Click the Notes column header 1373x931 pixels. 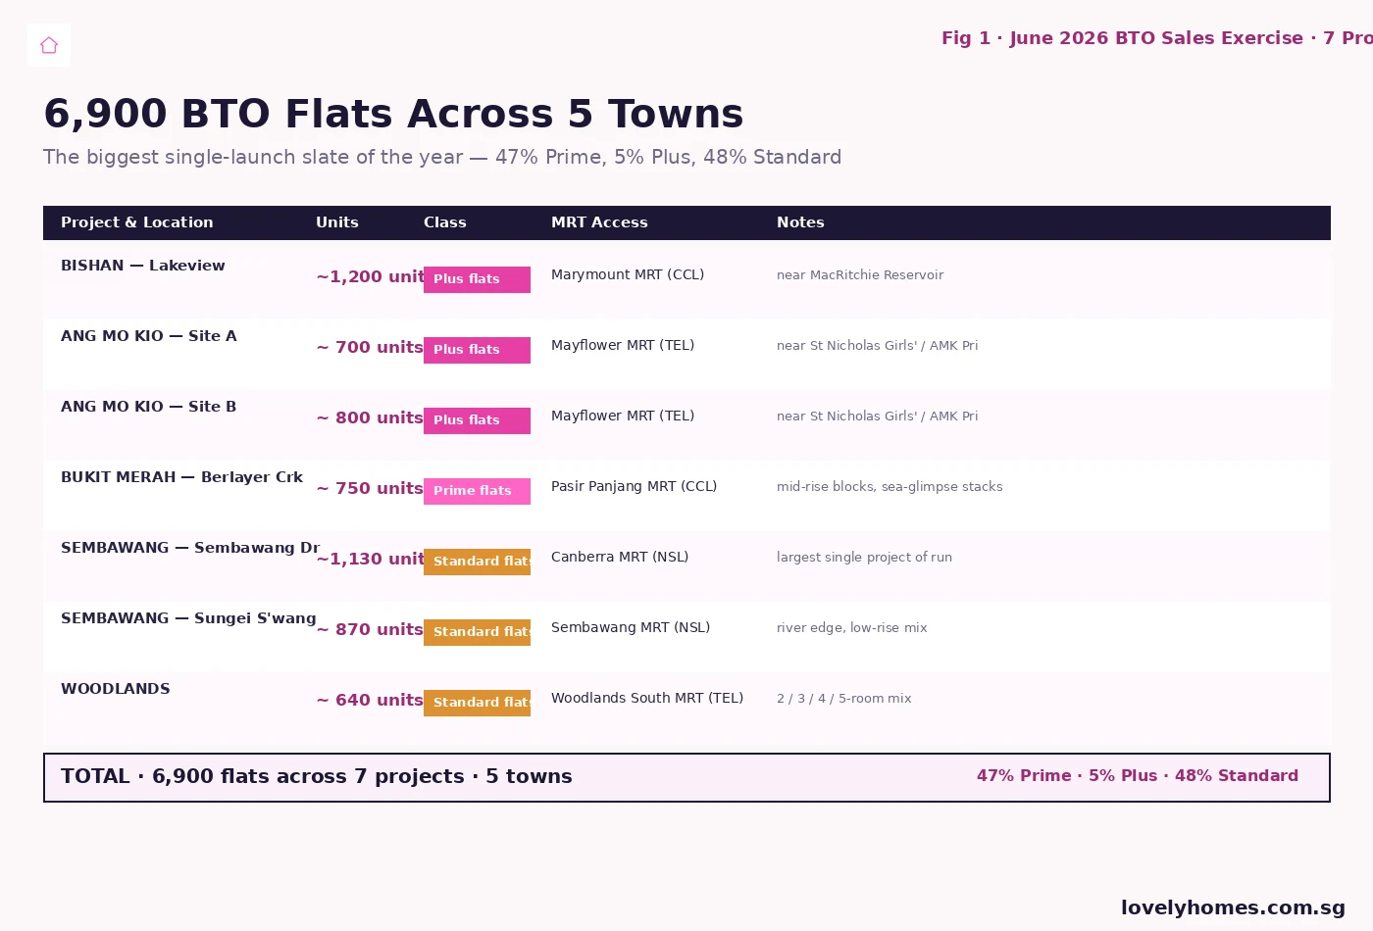click(x=800, y=222)
